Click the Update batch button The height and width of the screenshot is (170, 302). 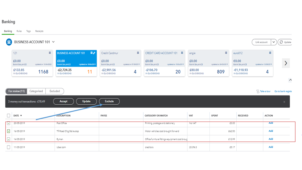[x=86, y=101]
